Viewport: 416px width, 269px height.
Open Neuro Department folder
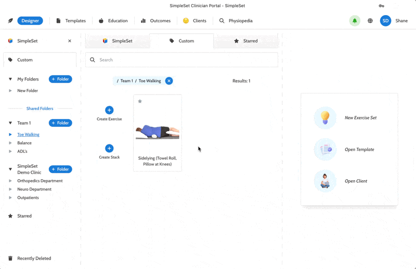[x=34, y=189]
